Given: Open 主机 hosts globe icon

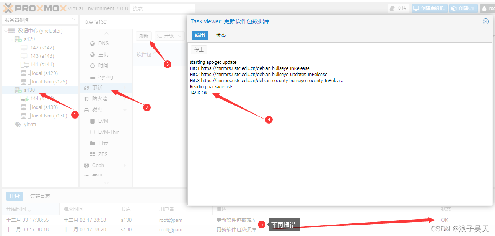Looking at the screenshot, I should (92, 54).
